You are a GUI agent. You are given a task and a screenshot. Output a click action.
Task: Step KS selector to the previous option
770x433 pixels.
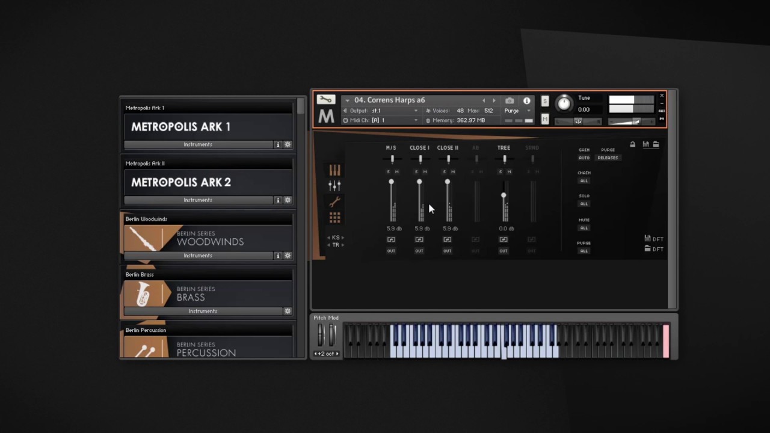(329, 238)
